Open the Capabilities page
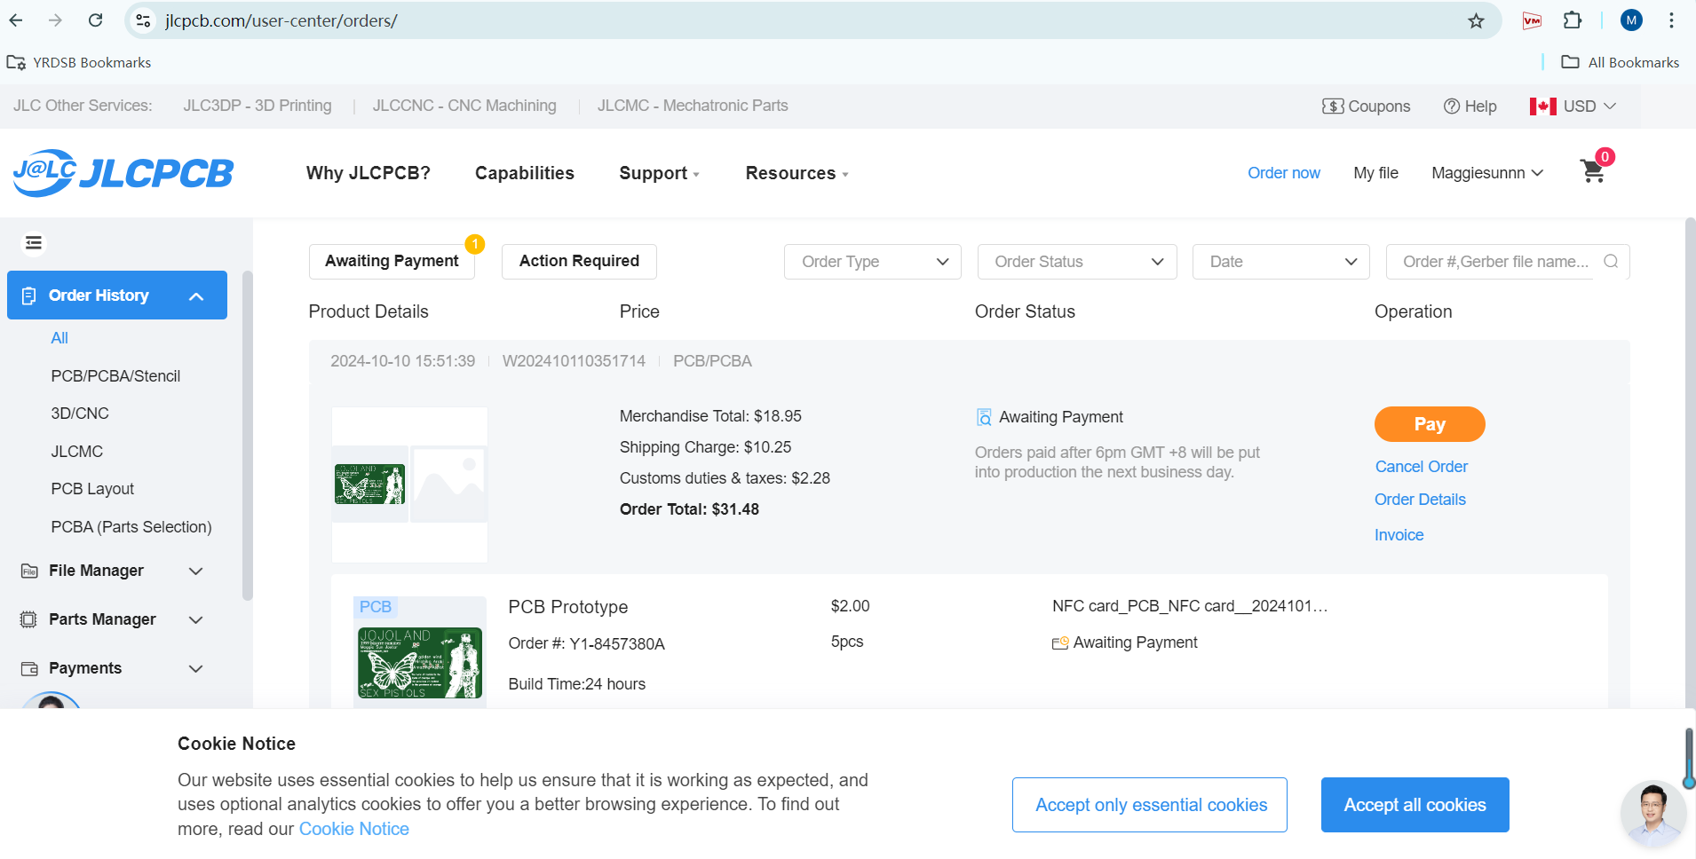The image size is (1696, 859). (x=525, y=173)
